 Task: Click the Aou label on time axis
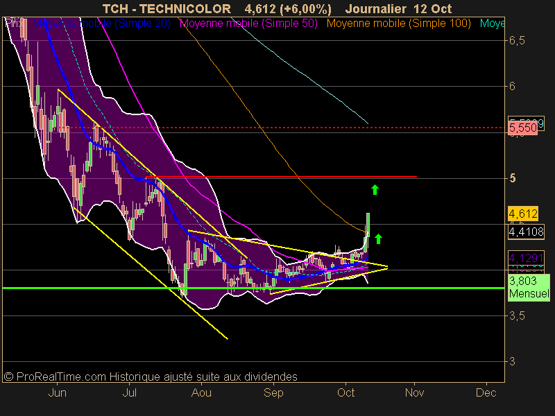[x=201, y=392]
